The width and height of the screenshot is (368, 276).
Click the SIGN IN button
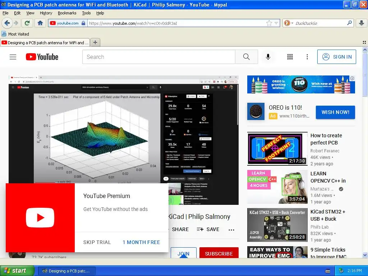coord(336,57)
